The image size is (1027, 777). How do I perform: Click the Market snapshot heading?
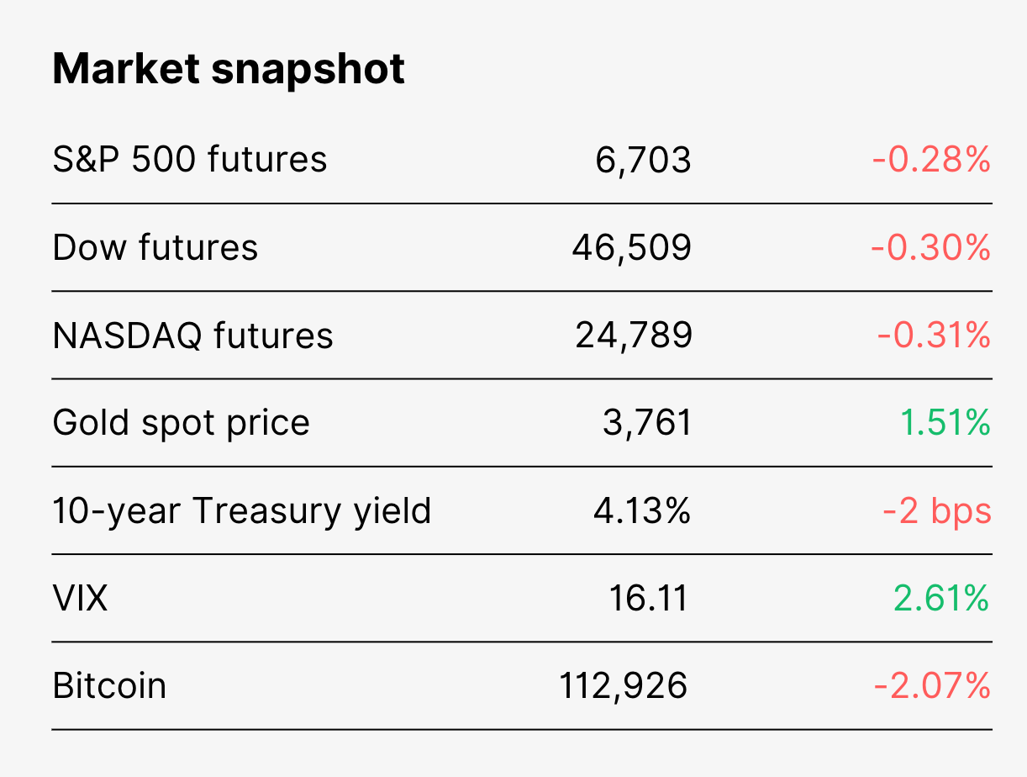pyautogui.click(x=229, y=70)
